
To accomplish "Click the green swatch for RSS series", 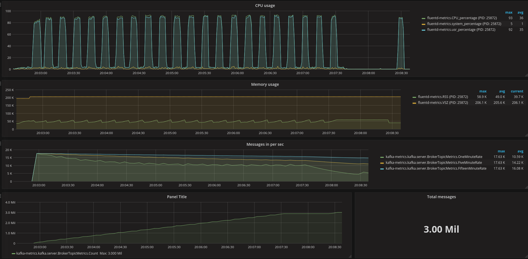I will (x=414, y=97).
